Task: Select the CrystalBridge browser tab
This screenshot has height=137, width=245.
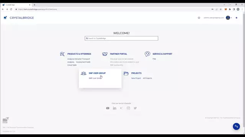Action: [16, 5]
